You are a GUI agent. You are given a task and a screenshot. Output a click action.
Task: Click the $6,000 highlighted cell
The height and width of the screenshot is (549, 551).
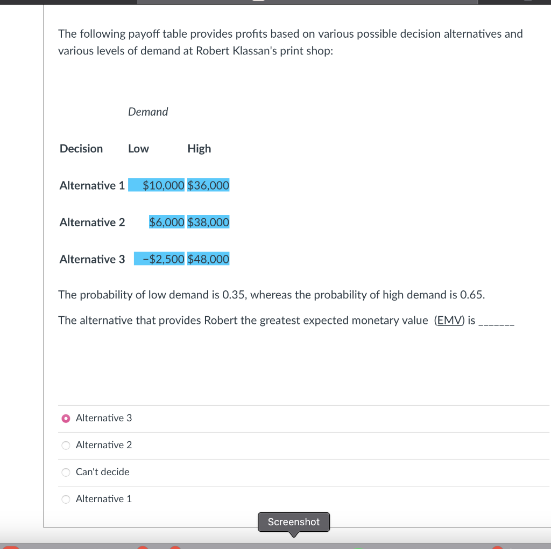tap(167, 221)
